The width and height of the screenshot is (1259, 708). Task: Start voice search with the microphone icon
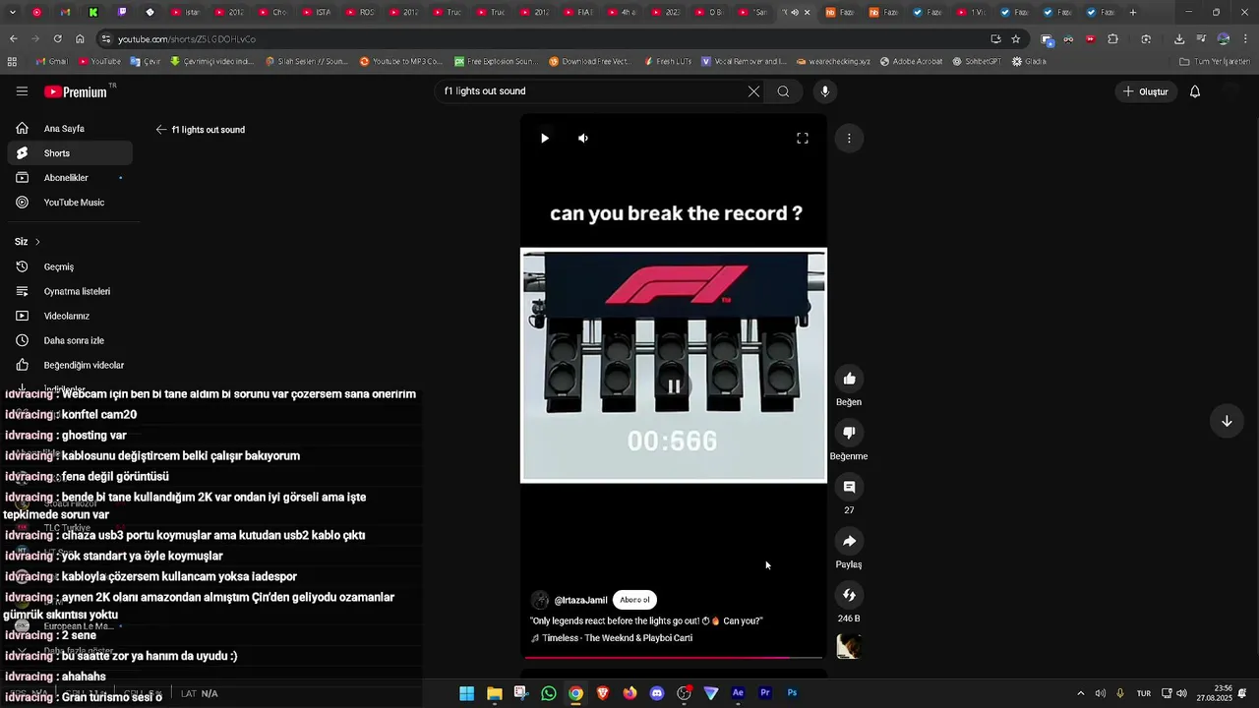(x=824, y=91)
